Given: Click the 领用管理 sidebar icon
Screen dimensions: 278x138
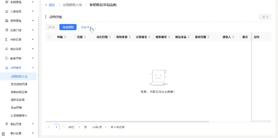Looking at the screenshot, I should [x=7, y=2].
